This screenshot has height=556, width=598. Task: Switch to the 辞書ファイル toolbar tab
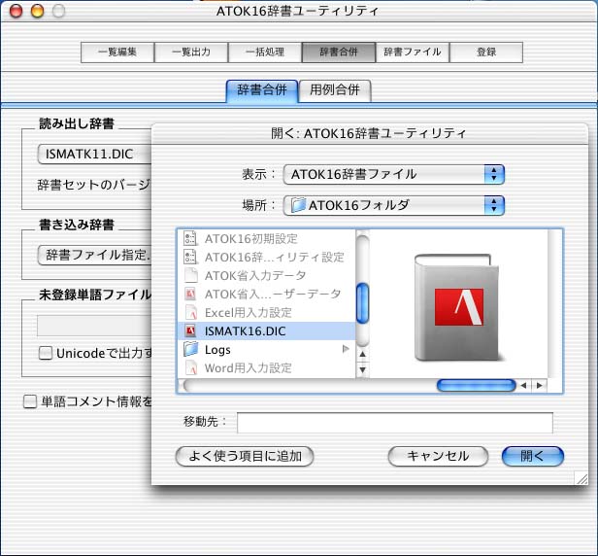click(413, 52)
